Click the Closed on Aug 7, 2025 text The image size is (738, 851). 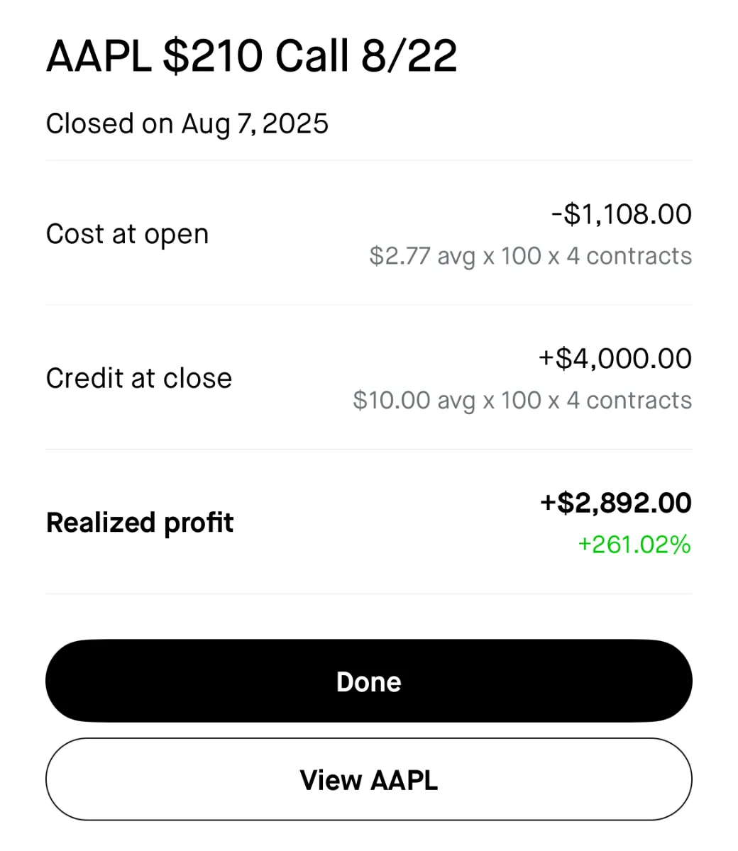click(187, 124)
